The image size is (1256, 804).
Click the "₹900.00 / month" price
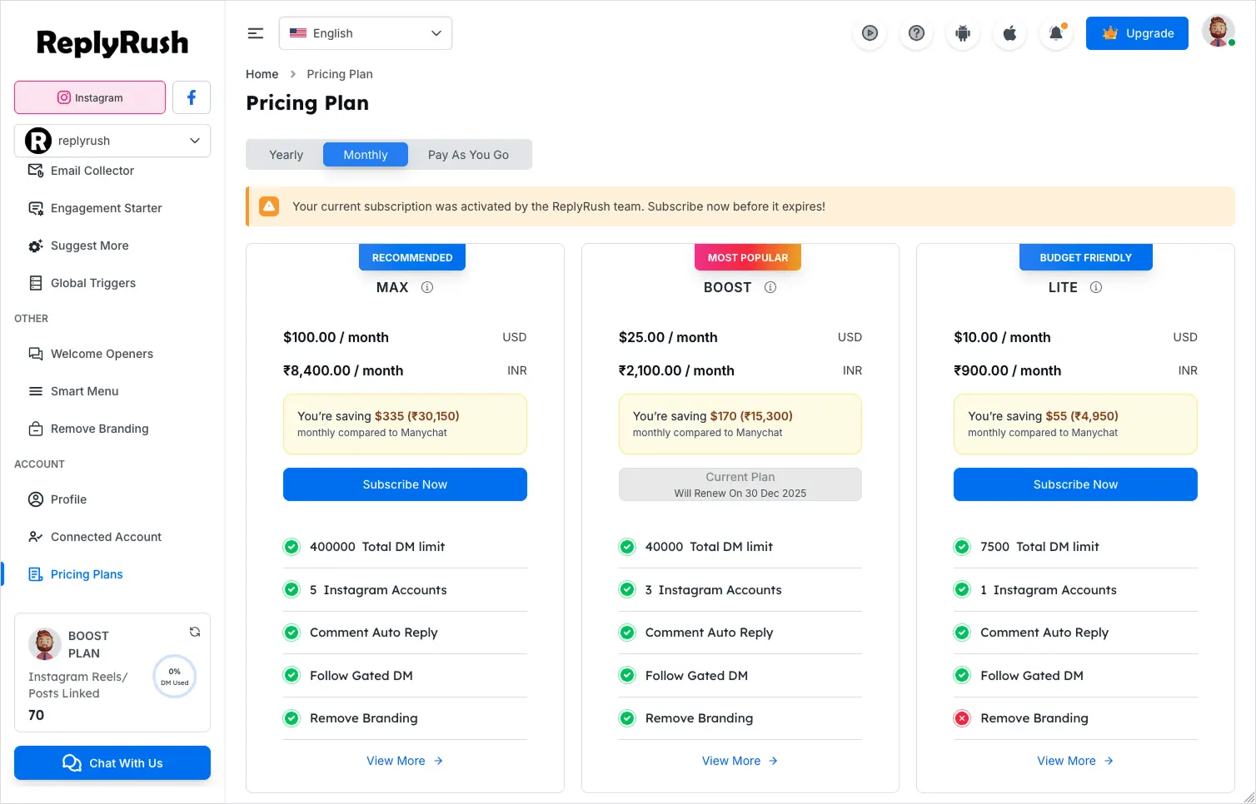click(1008, 370)
